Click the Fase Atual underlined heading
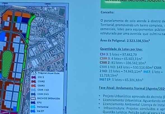Image resolution: width=165 pixels, height=114 pixels. click(132, 88)
